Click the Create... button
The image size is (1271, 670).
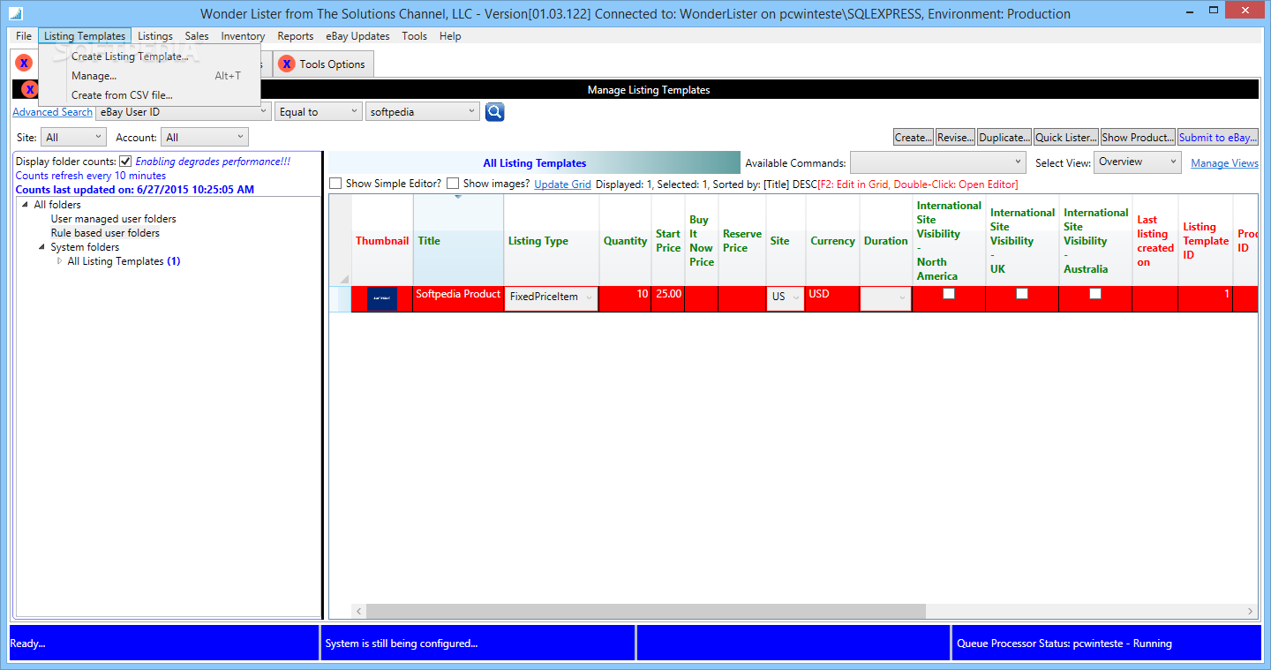pos(913,137)
